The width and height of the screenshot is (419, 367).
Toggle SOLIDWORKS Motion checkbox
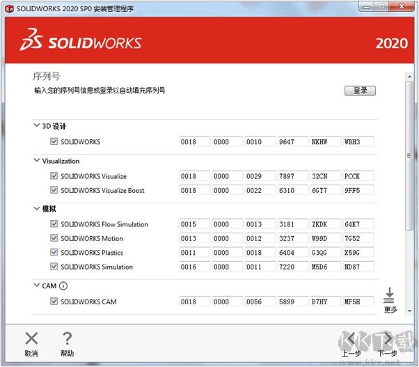[54, 238]
